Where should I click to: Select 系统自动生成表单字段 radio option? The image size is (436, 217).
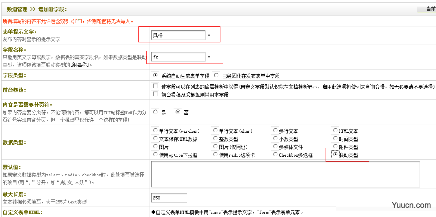click(156, 75)
